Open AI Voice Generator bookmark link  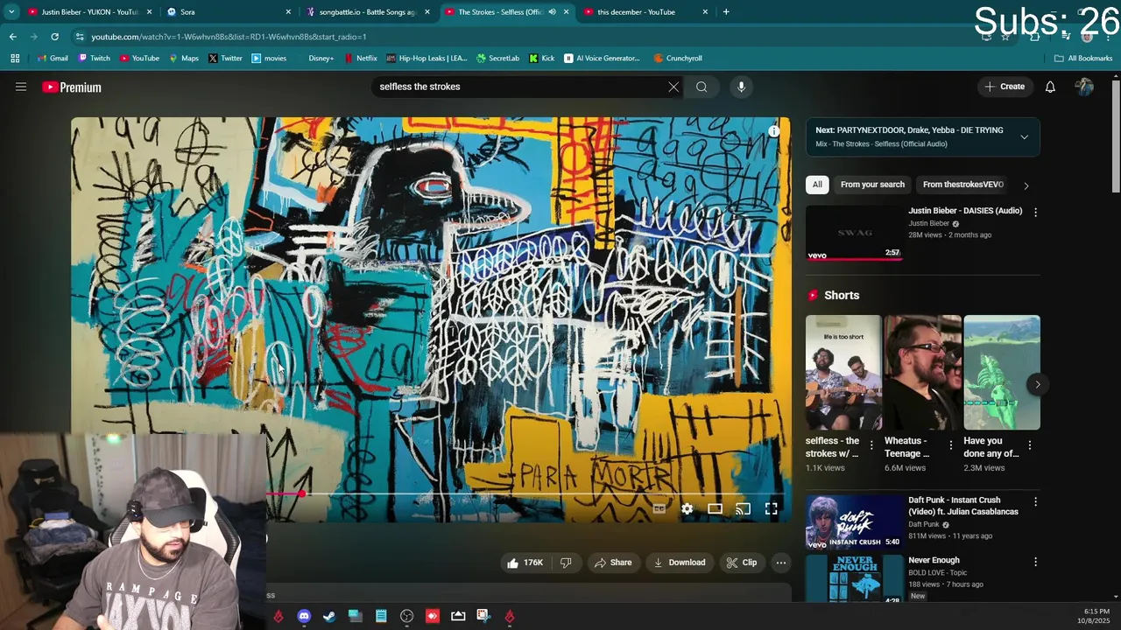[603, 58]
